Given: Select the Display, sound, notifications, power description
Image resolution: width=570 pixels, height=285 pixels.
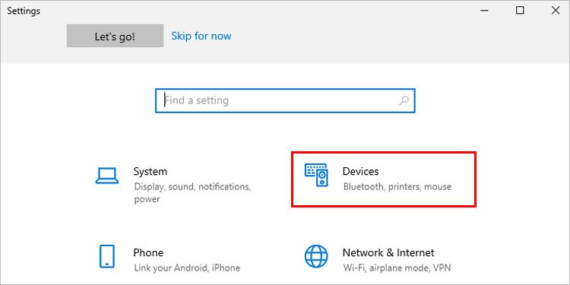Looking at the screenshot, I should [192, 193].
